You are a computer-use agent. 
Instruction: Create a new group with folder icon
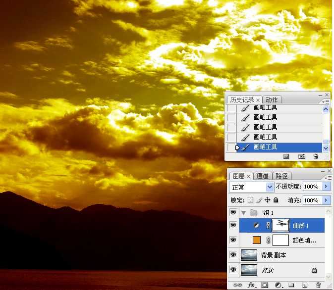[x=291, y=285]
